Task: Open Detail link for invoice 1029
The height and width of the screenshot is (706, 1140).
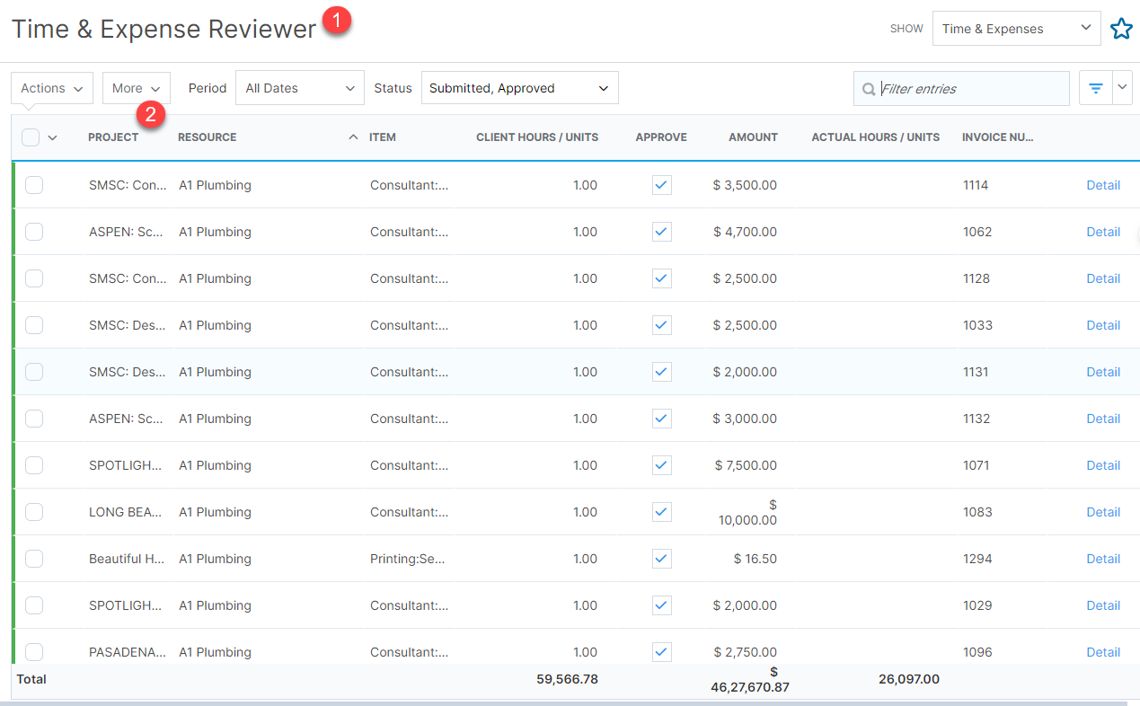Action: 1103,605
